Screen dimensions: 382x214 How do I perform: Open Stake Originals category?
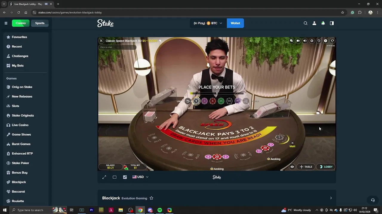(x=26, y=116)
